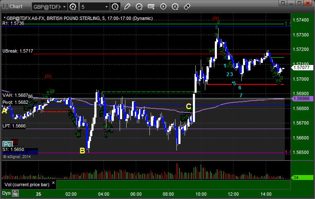Open window options menu icon in title bar
This screenshot has height=199, width=315.
pos(283,3)
